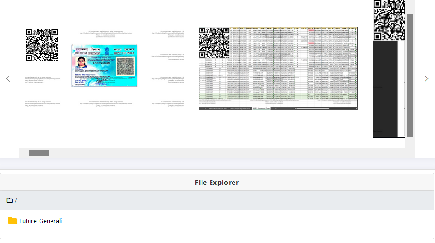Click the previous slide left arrow
This screenshot has width=435, height=243.
click(x=8, y=78)
